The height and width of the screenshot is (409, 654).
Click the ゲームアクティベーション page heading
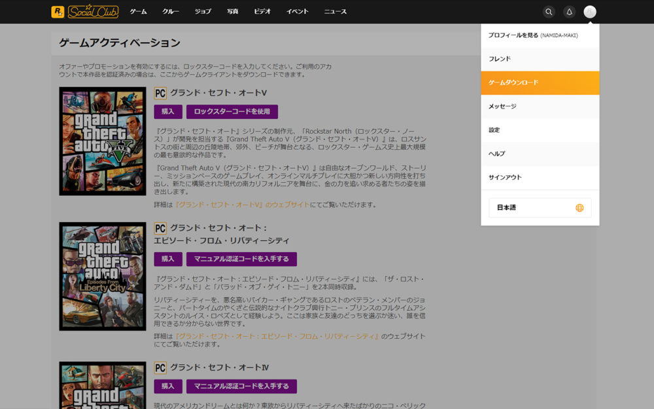[x=120, y=43]
